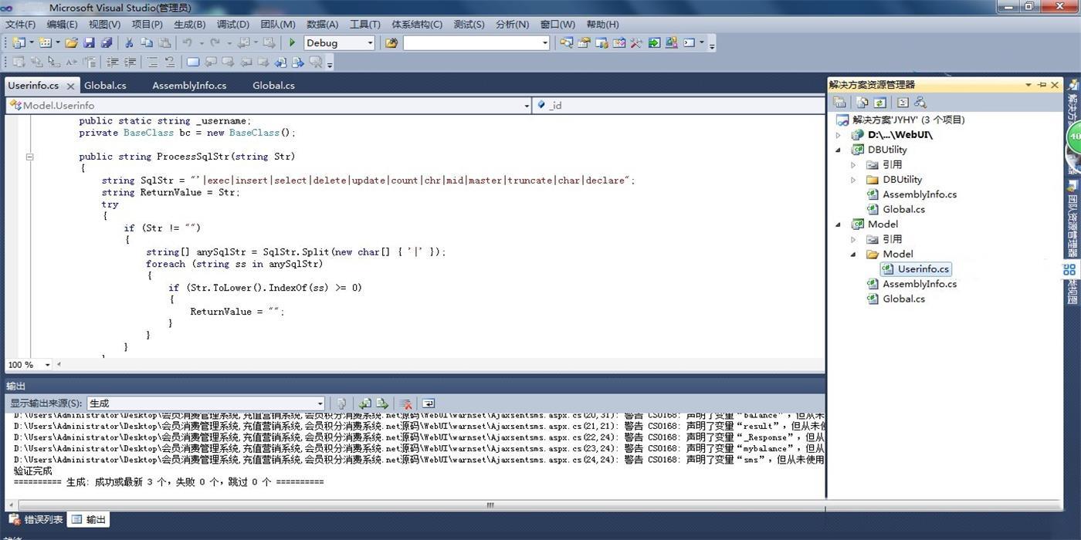Clear all output with red X icon
Viewport: 1081px width, 540px height.
[x=405, y=403]
